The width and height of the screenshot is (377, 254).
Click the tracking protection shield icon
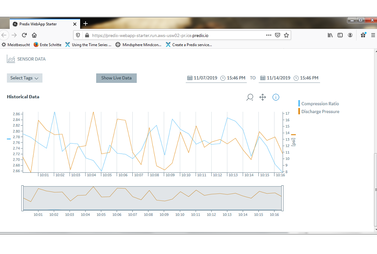click(x=78, y=35)
